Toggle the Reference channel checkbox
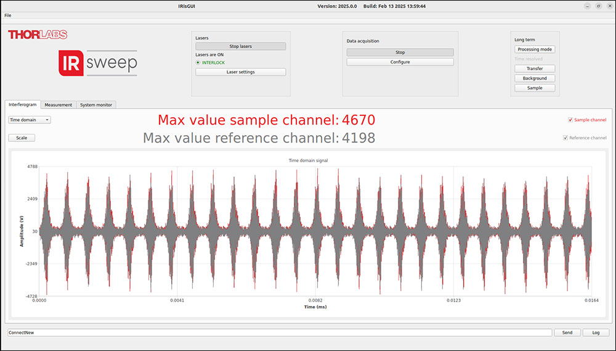 (565, 138)
